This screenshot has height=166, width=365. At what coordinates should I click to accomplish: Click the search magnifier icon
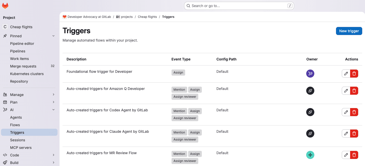[188, 6]
